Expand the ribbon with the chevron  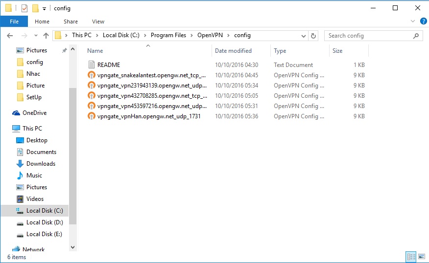412,21
